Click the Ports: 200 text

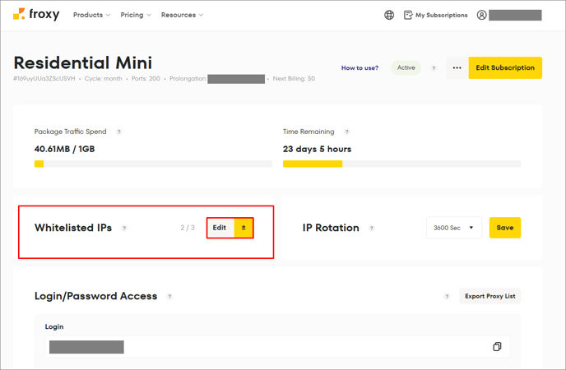146,79
